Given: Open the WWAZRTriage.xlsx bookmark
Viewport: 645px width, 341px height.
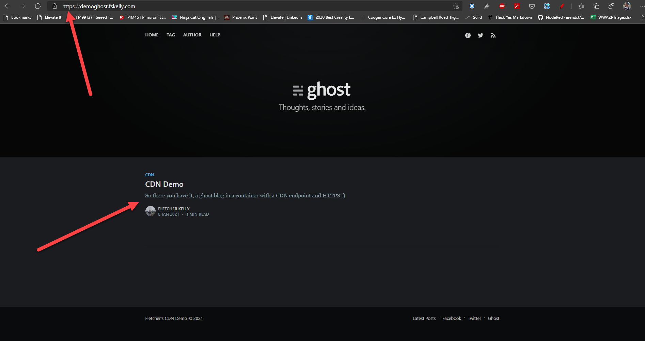Looking at the screenshot, I should (611, 17).
